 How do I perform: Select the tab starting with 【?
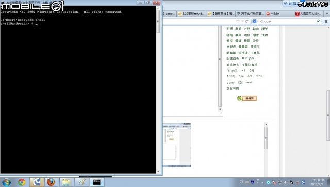[221, 14]
